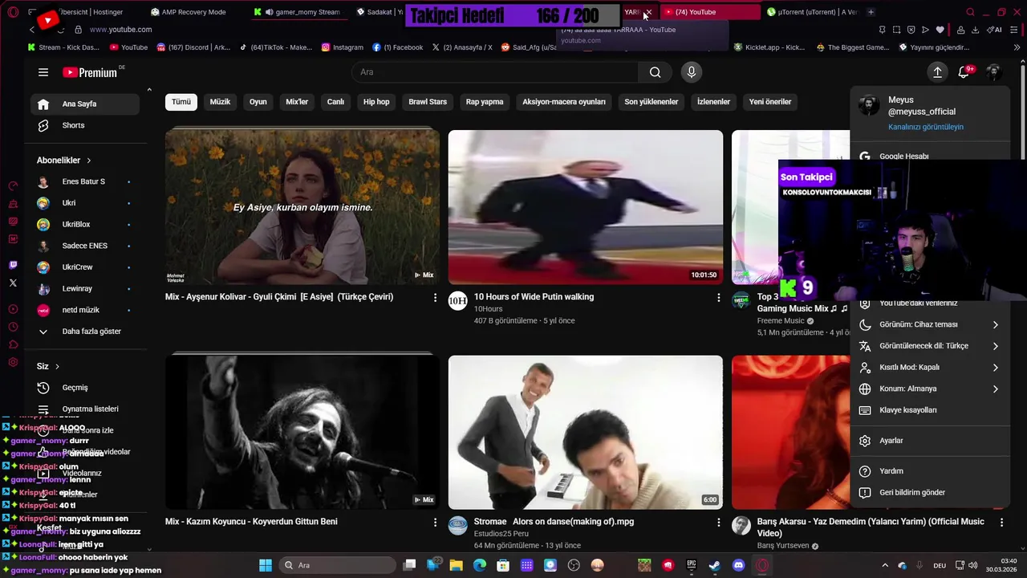This screenshot has height=578, width=1027.
Task: Open the Windows Start menu
Action: 266,565
